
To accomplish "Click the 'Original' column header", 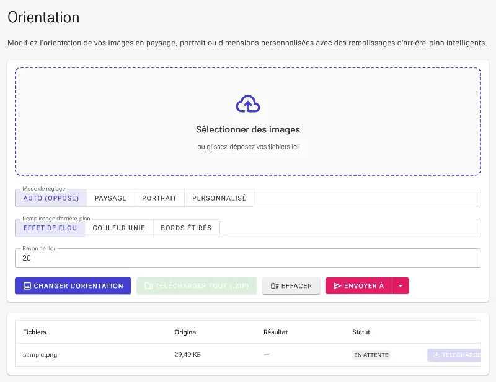I will [186, 332].
